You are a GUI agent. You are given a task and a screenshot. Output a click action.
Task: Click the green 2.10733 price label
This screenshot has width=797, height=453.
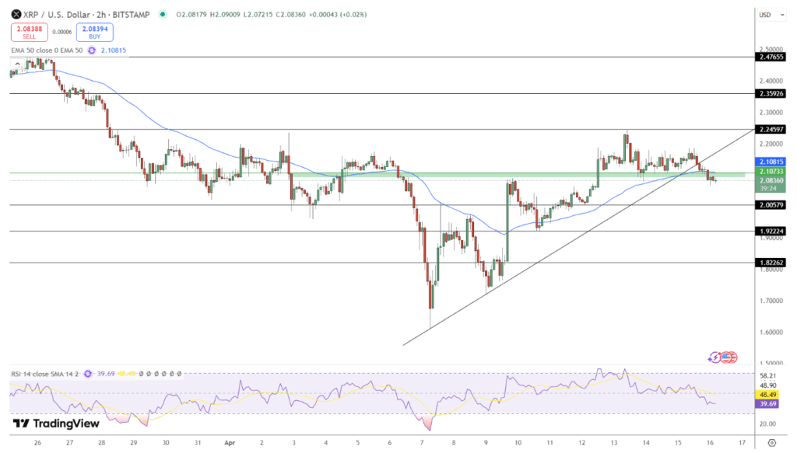pos(771,172)
